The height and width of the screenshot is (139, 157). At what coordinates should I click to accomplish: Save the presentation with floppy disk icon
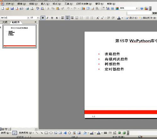pos(12,9)
